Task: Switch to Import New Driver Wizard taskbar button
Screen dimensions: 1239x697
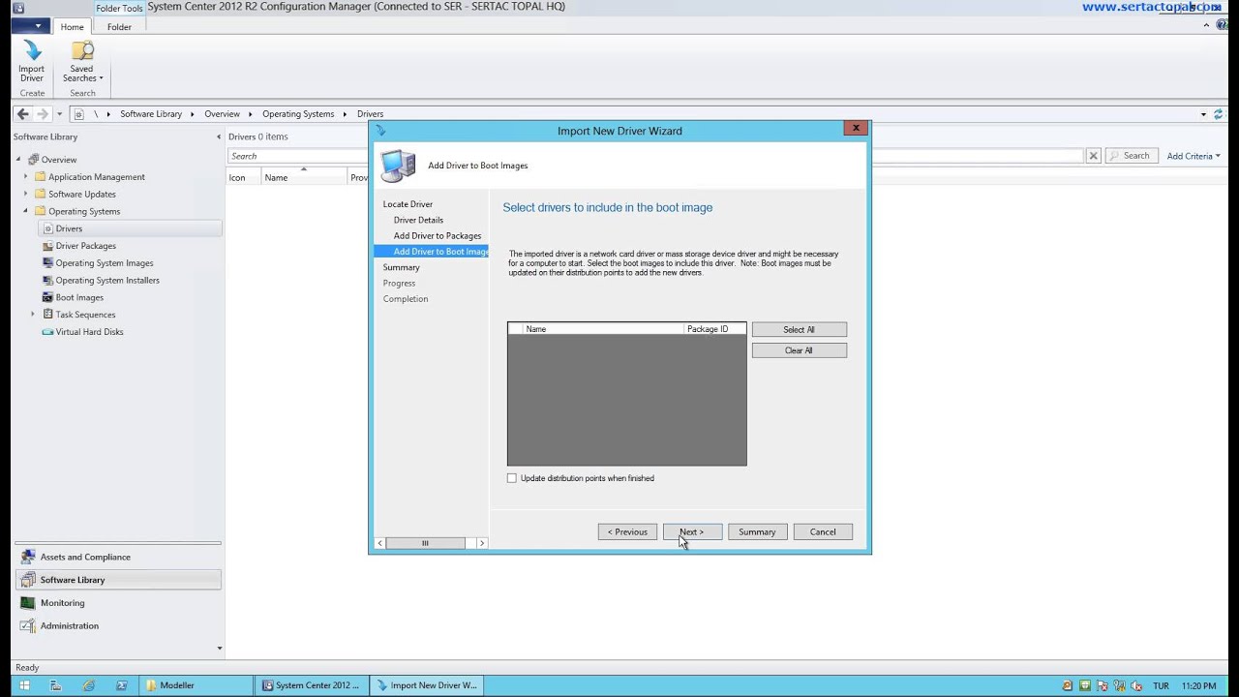Action: click(427, 685)
